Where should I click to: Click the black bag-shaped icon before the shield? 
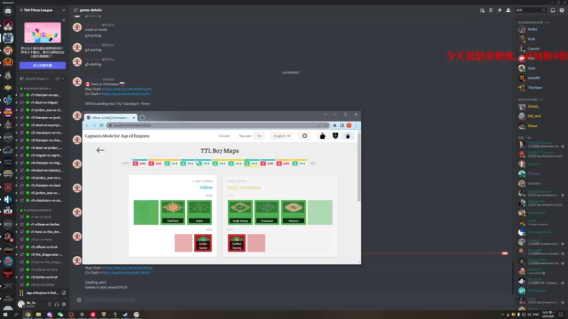point(322,136)
